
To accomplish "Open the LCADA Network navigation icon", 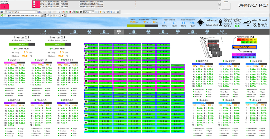I will 222,32.
